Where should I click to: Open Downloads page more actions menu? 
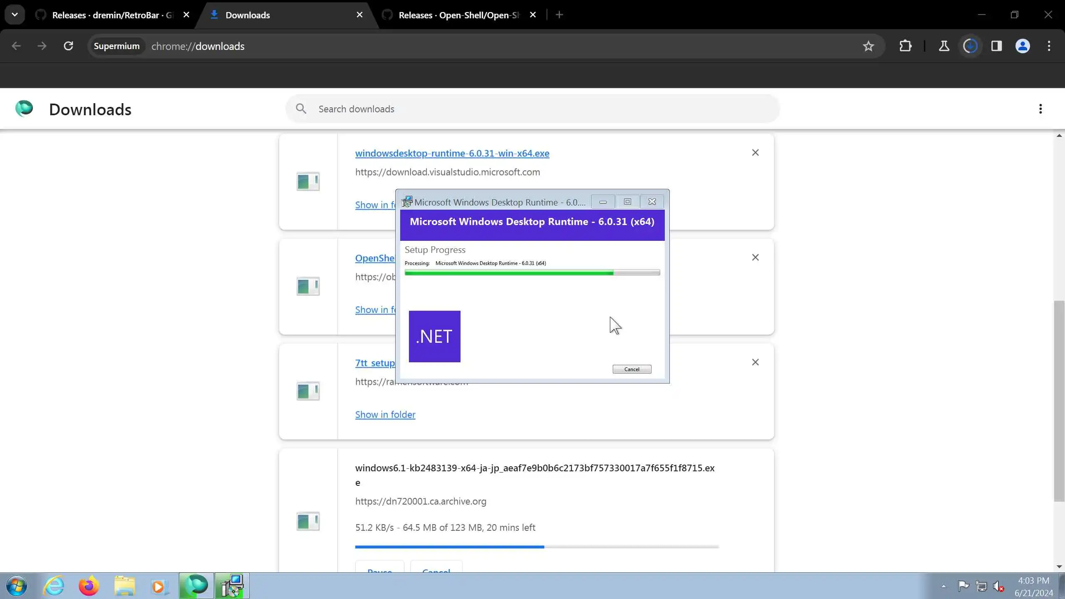[x=1040, y=109]
